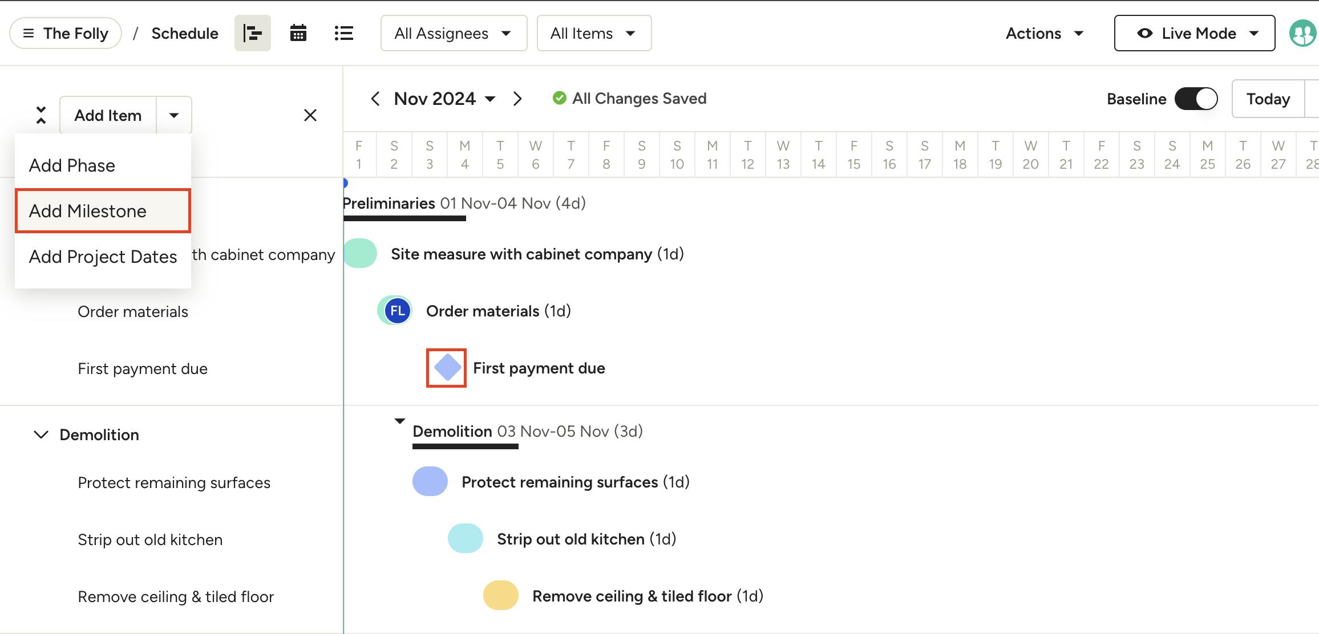Switch to Gantt chart view icon
Viewport: 1319px width, 634px height.
(x=252, y=33)
